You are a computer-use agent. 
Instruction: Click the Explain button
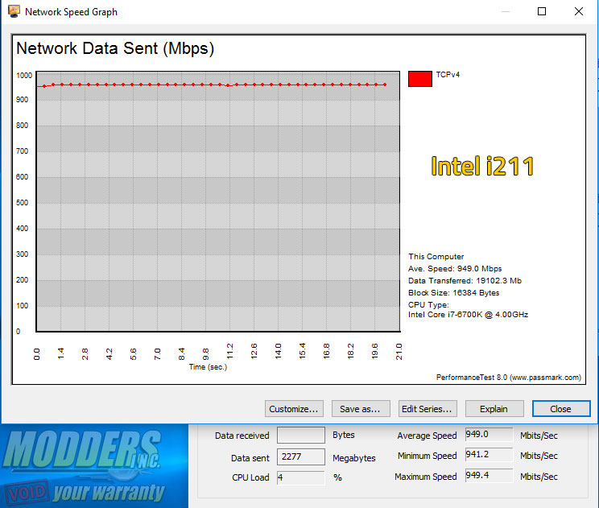494,409
